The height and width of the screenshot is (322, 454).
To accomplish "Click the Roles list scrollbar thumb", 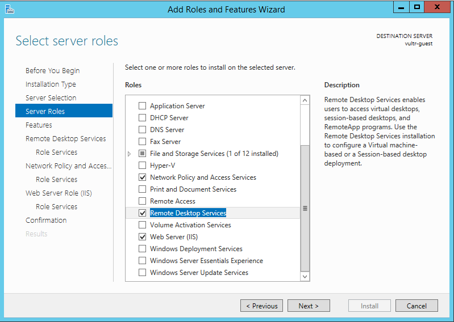I will [305, 208].
